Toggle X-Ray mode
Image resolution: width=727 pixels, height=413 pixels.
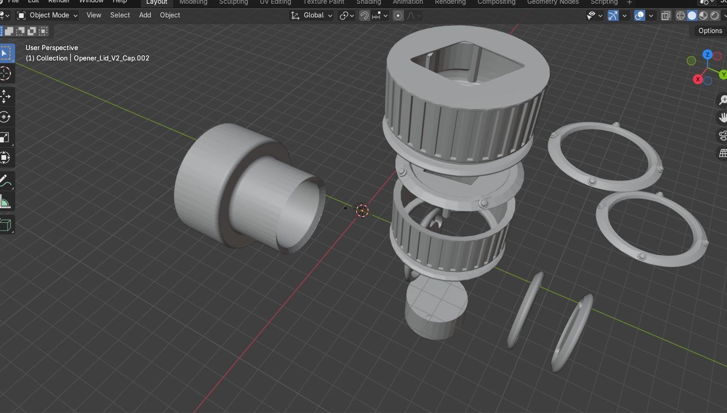pos(665,16)
